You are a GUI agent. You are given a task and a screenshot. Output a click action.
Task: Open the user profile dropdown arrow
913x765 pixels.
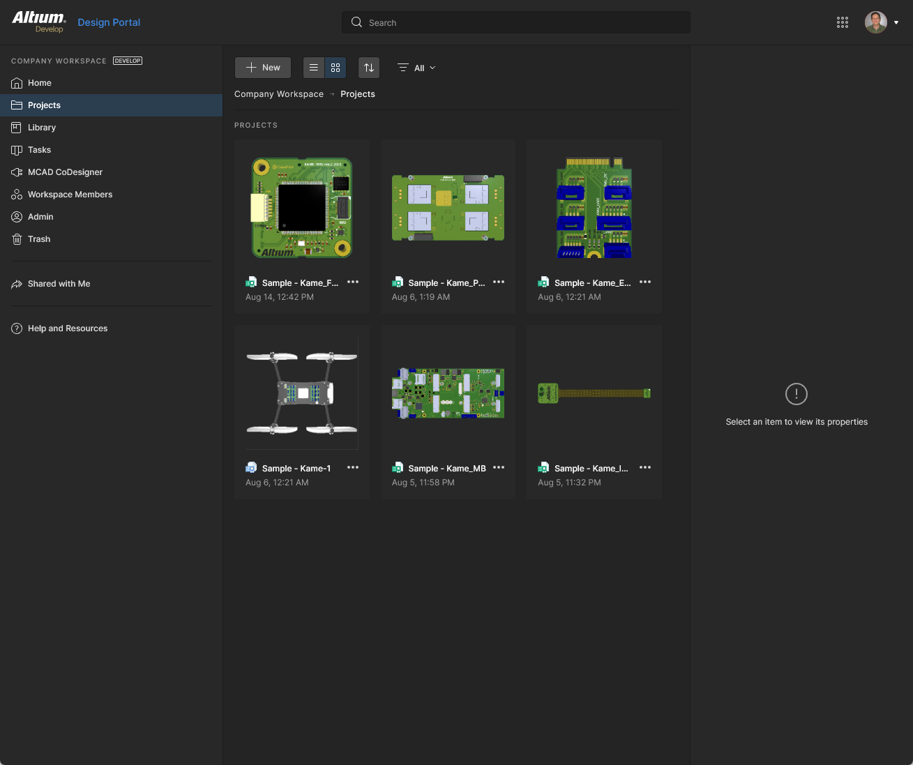[x=896, y=22]
